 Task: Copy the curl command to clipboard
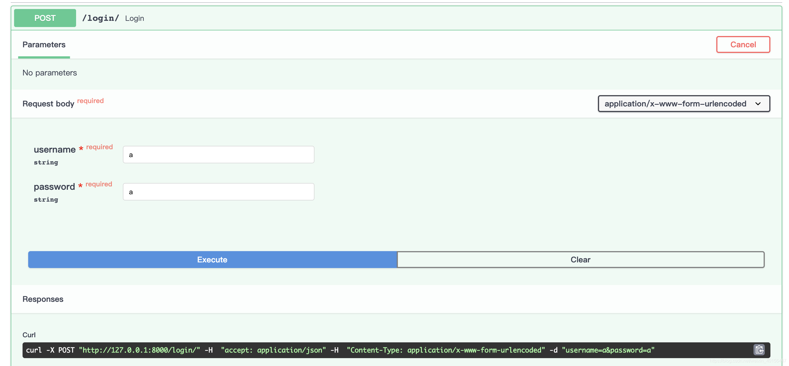point(759,349)
